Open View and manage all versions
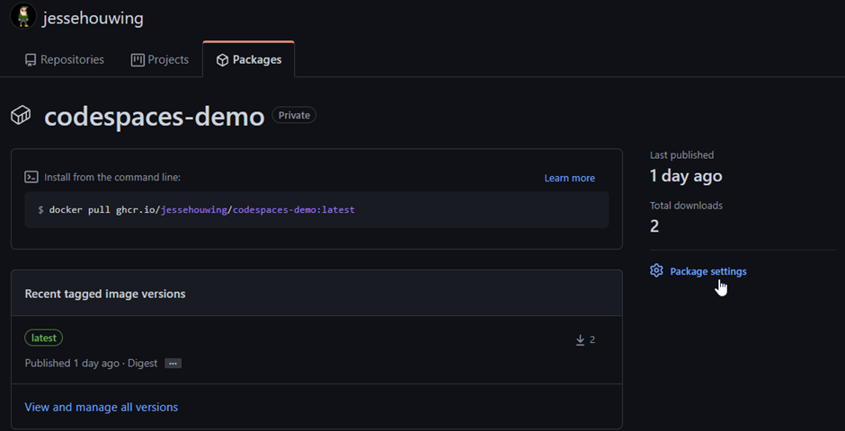The width and height of the screenshot is (845, 431). pyautogui.click(x=102, y=407)
